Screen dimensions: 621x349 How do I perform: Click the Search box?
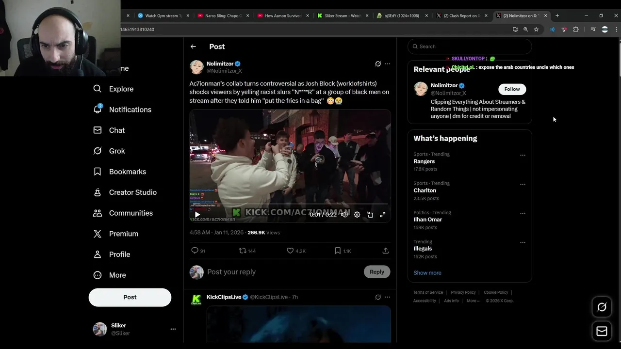[x=470, y=47]
